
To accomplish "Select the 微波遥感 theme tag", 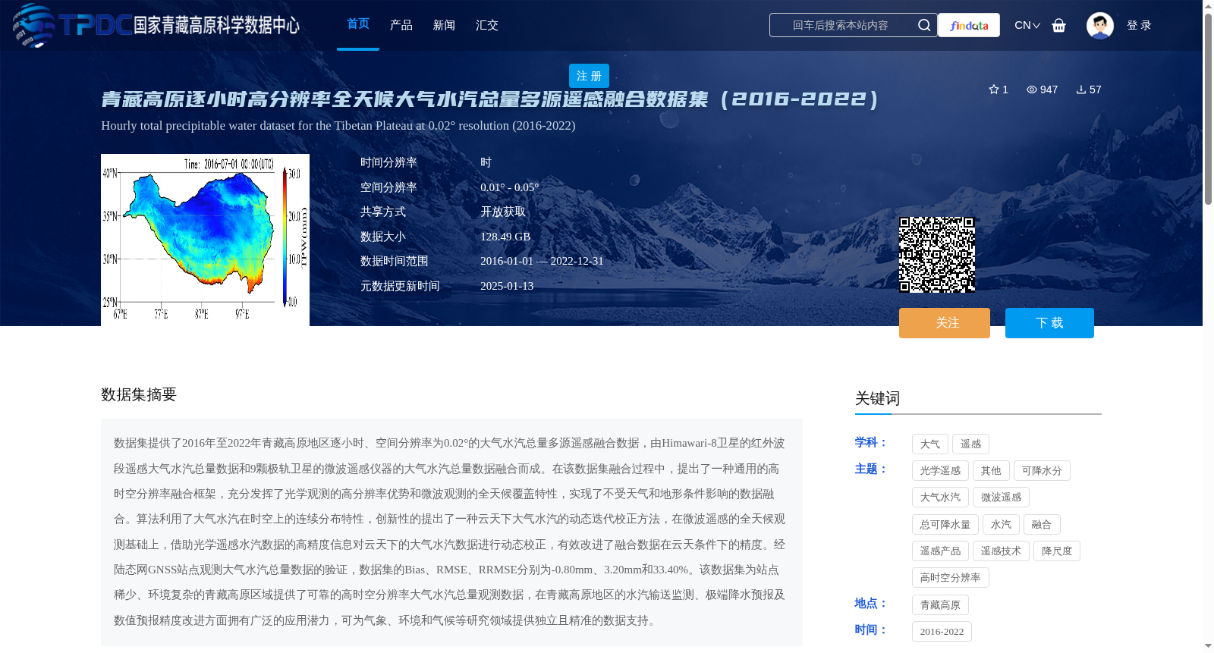I will [x=1001, y=498].
